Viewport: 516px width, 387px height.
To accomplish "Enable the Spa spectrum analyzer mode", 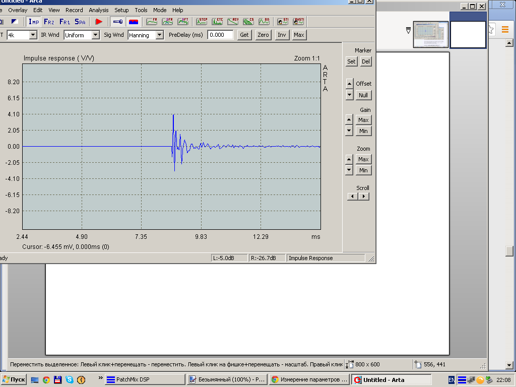I will [x=80, y=22].
